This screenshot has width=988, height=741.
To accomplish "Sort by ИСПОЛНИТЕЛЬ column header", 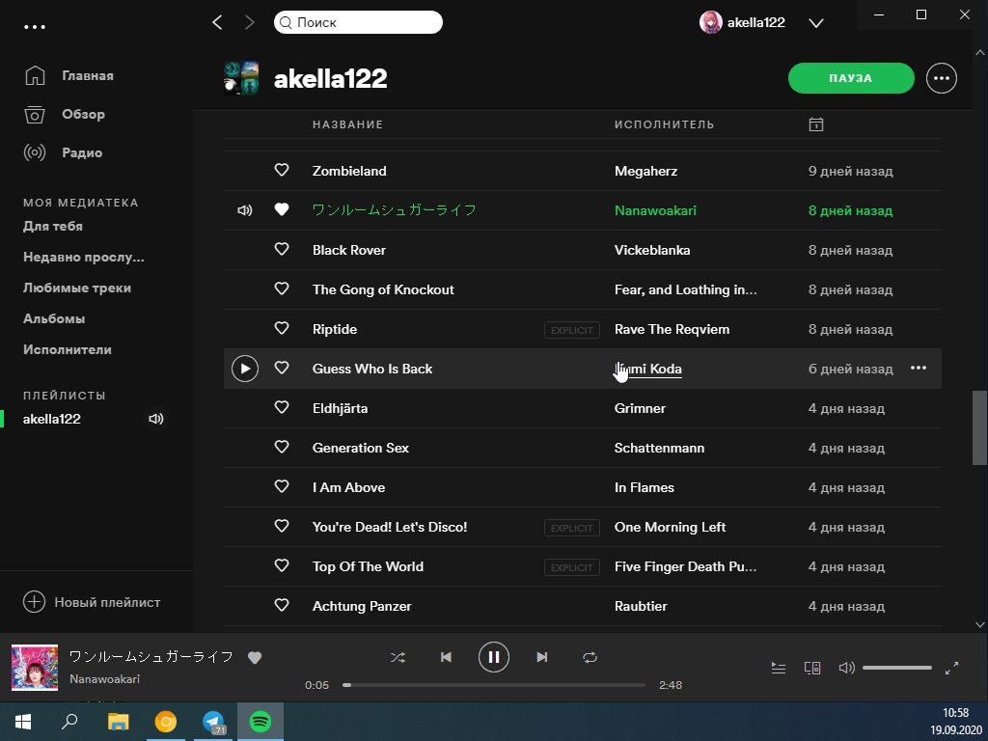I will [664, 124].
